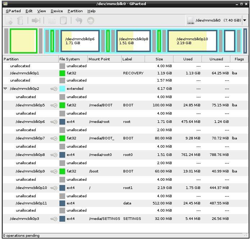Open the Help menu
Image resolution: width=252 pixels, height=240 pixels.
click(x=91, y=11)
